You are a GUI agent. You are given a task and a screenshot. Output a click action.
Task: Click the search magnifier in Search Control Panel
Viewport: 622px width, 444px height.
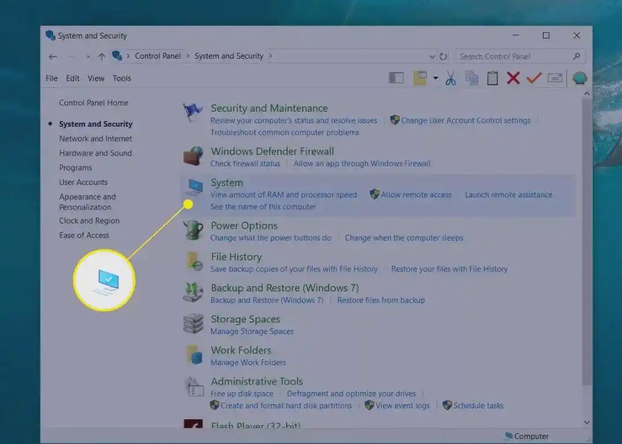(577, 56)
